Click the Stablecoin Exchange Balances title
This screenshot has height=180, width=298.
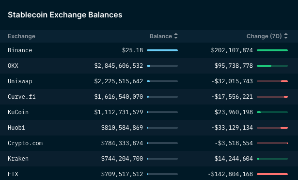65,15
